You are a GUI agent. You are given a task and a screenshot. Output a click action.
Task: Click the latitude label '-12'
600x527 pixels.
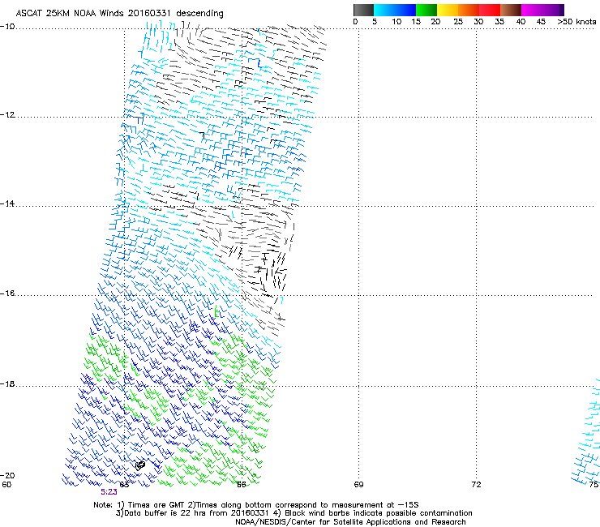pyautogui.click(x=7, y=115)
